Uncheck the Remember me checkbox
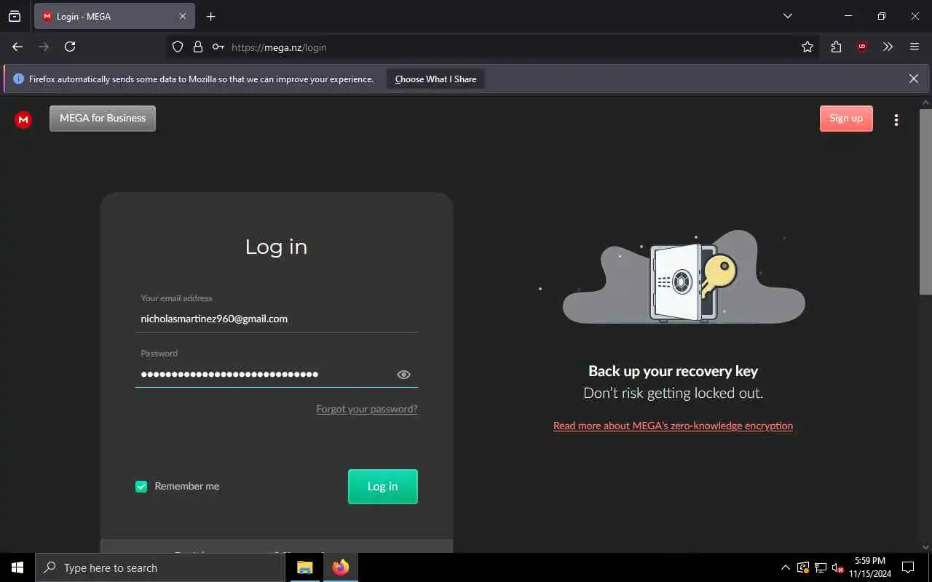 (x=141, y=487)
